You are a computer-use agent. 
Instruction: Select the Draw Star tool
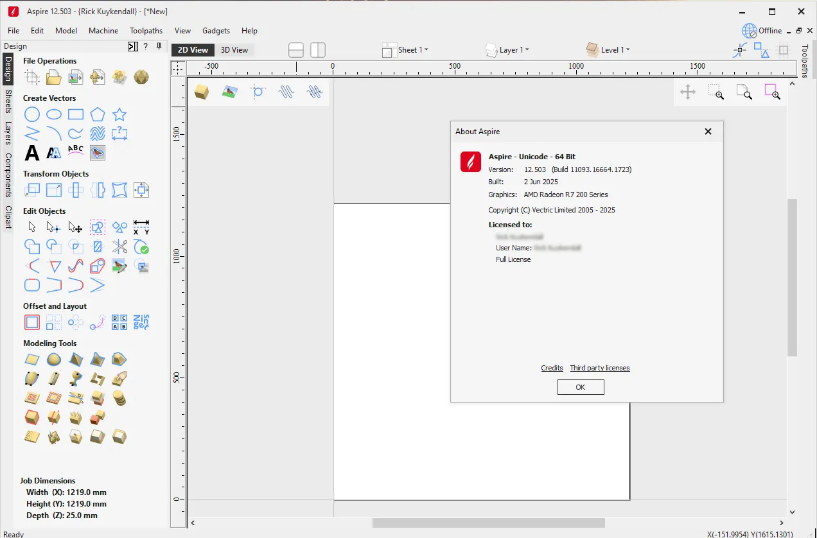[x=119, y=115]
